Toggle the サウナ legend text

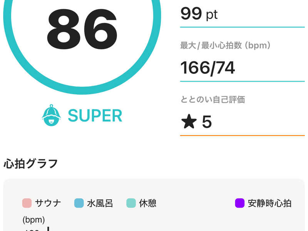click(x=48, y=203)
